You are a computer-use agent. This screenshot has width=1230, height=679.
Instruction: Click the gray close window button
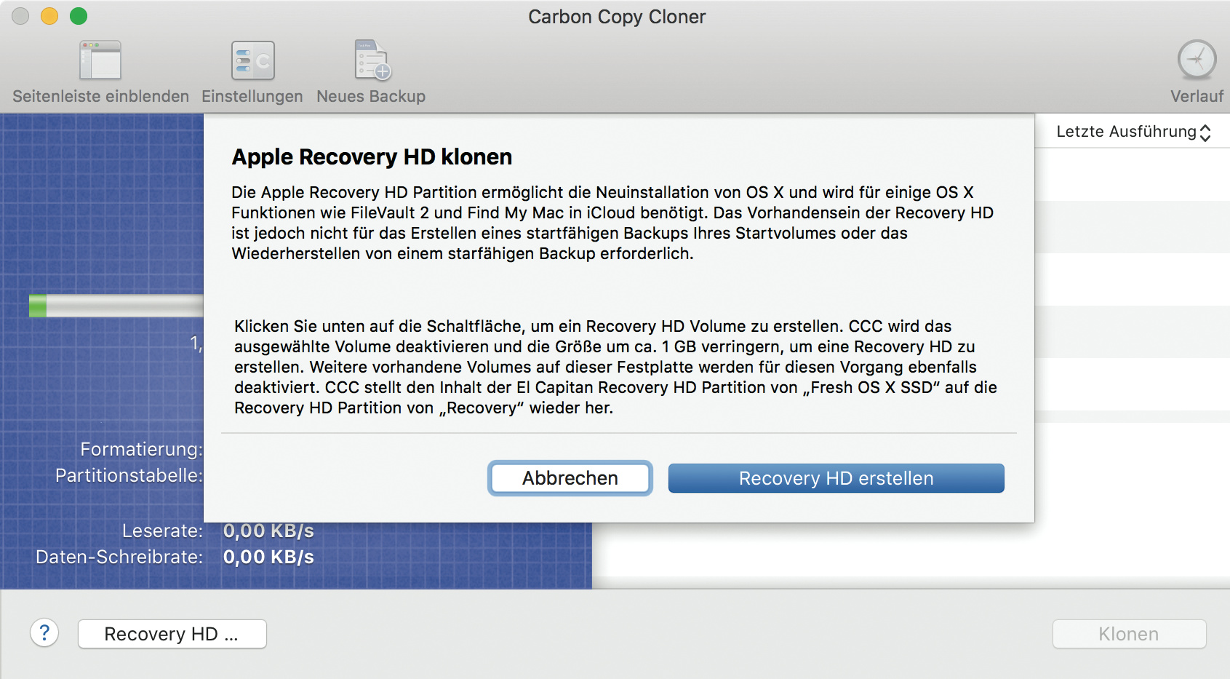click(x=20, y=16)
